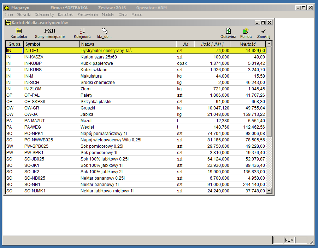Screen dimensions: 318x248
Task: Click the Idź_do... chain icon
Action: point(104,33)
